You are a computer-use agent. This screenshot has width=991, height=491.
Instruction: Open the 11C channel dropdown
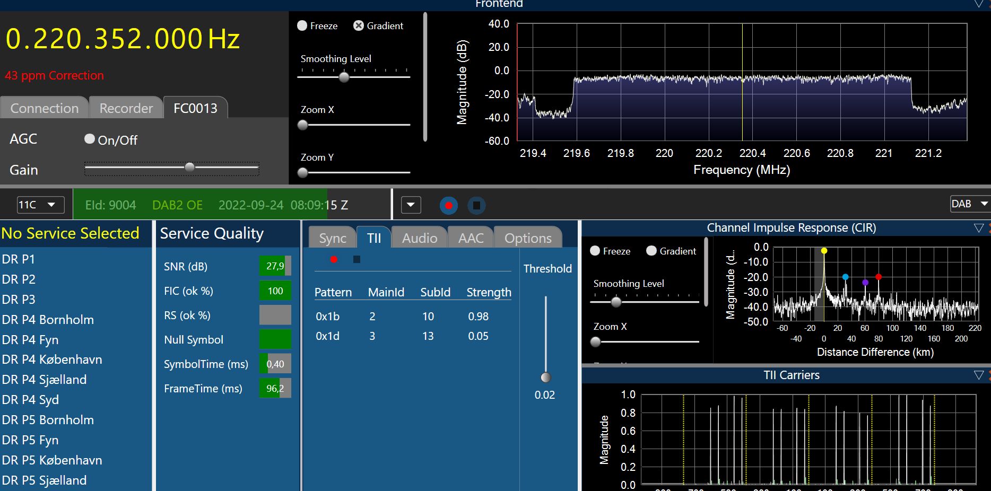[x=40, y=205]
